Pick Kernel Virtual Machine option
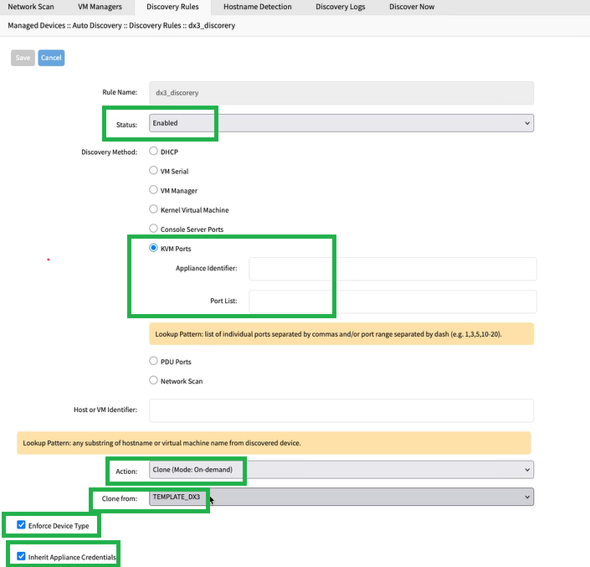 (x=153, y=209)
